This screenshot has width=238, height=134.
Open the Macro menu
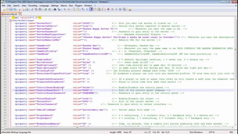(64, 6)
